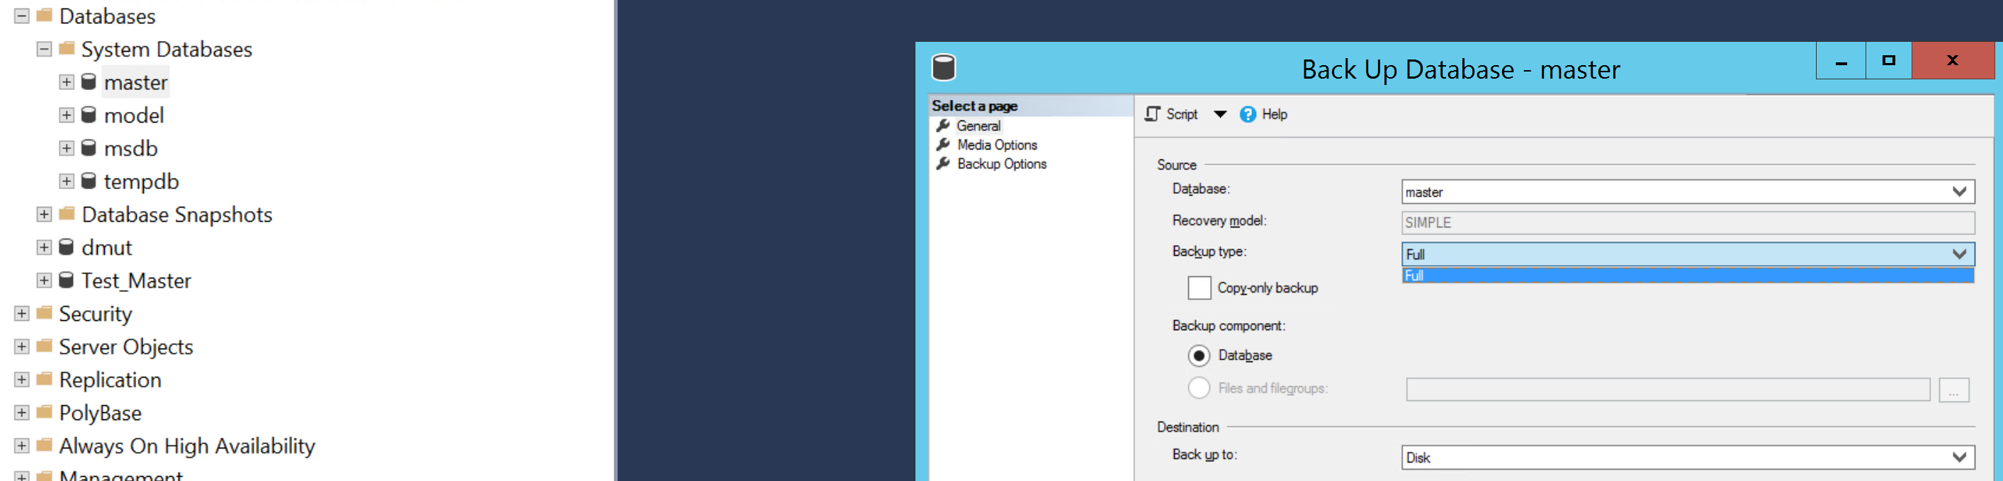Expand the master database node
2003x481 pixels.
[67, 81]
